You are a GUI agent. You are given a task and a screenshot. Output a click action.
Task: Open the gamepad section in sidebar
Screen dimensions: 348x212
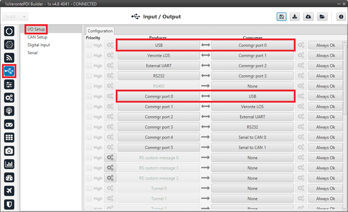(9, 124)
